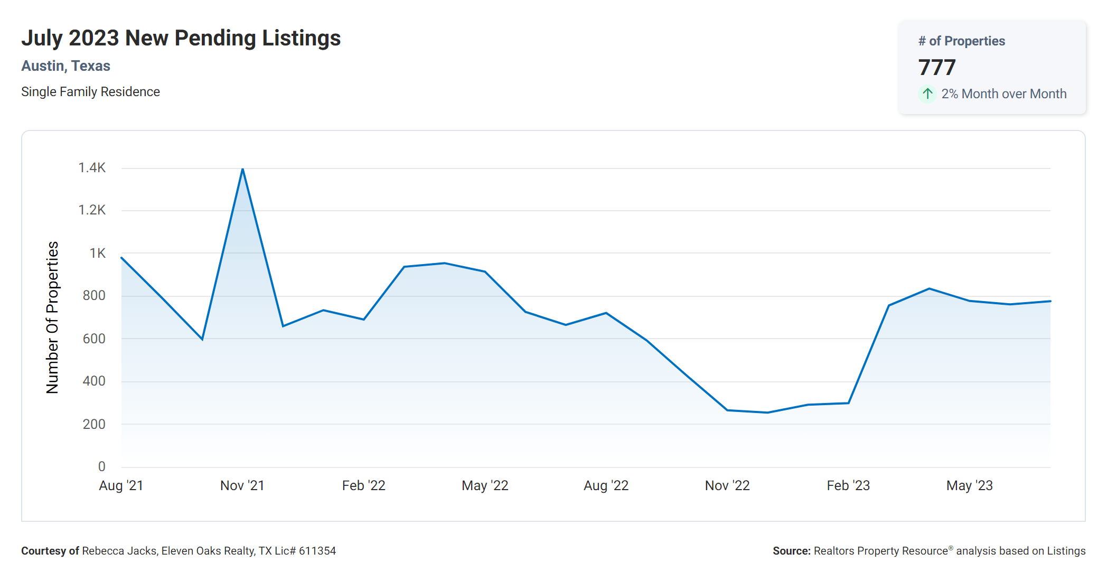The image size is (1107, 581).
Task: Click the Aug '22 x-axis label
Action: (606, 485)
